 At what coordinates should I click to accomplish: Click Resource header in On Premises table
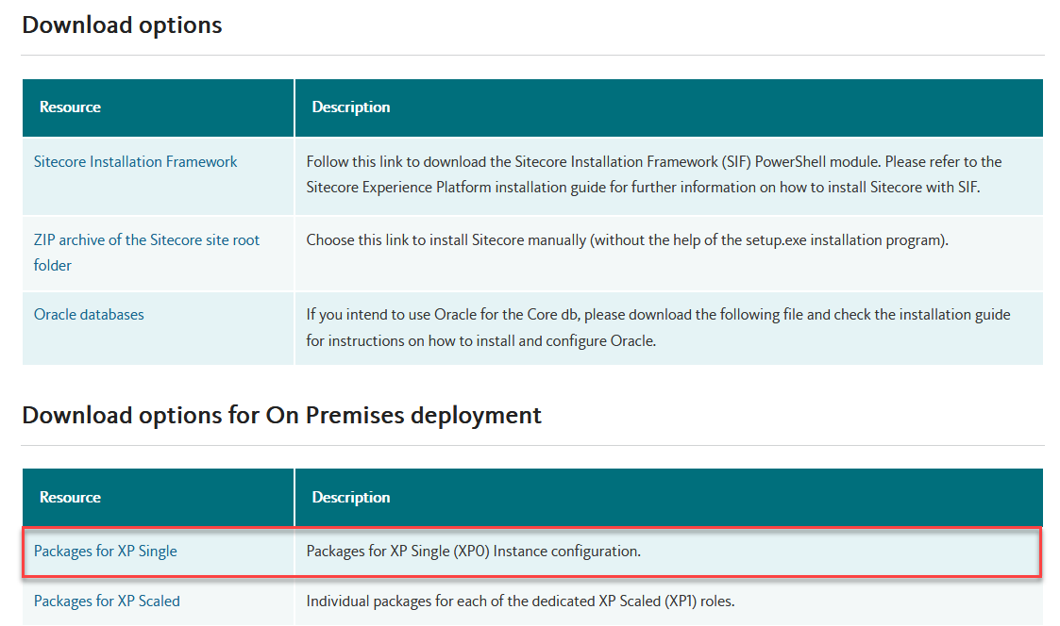[x=70, y=498]
